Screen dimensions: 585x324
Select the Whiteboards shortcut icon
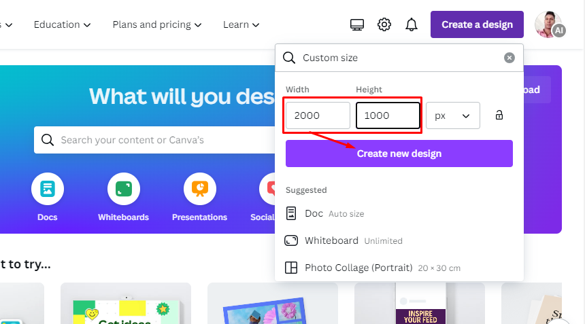(123, 190)
